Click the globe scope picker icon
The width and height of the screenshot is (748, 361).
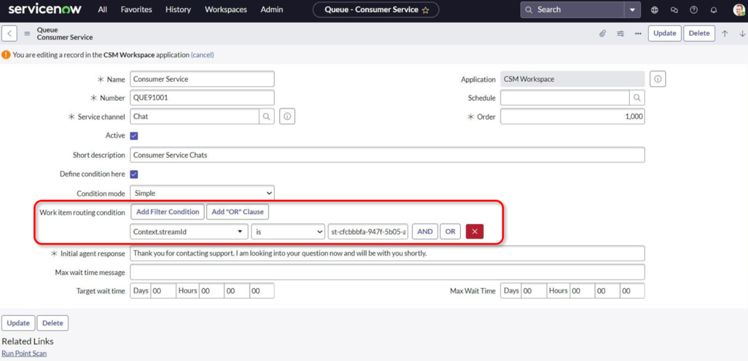click(x=654, y=9)
